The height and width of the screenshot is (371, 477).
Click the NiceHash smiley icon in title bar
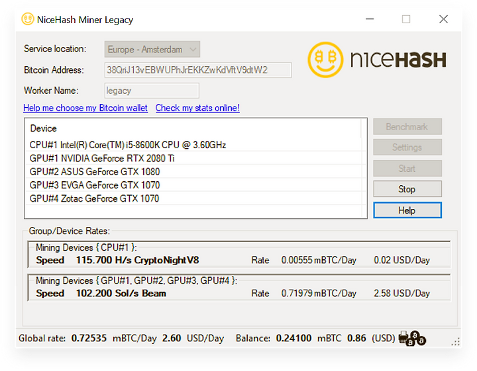pyautogui.click(x=27, y=19)
